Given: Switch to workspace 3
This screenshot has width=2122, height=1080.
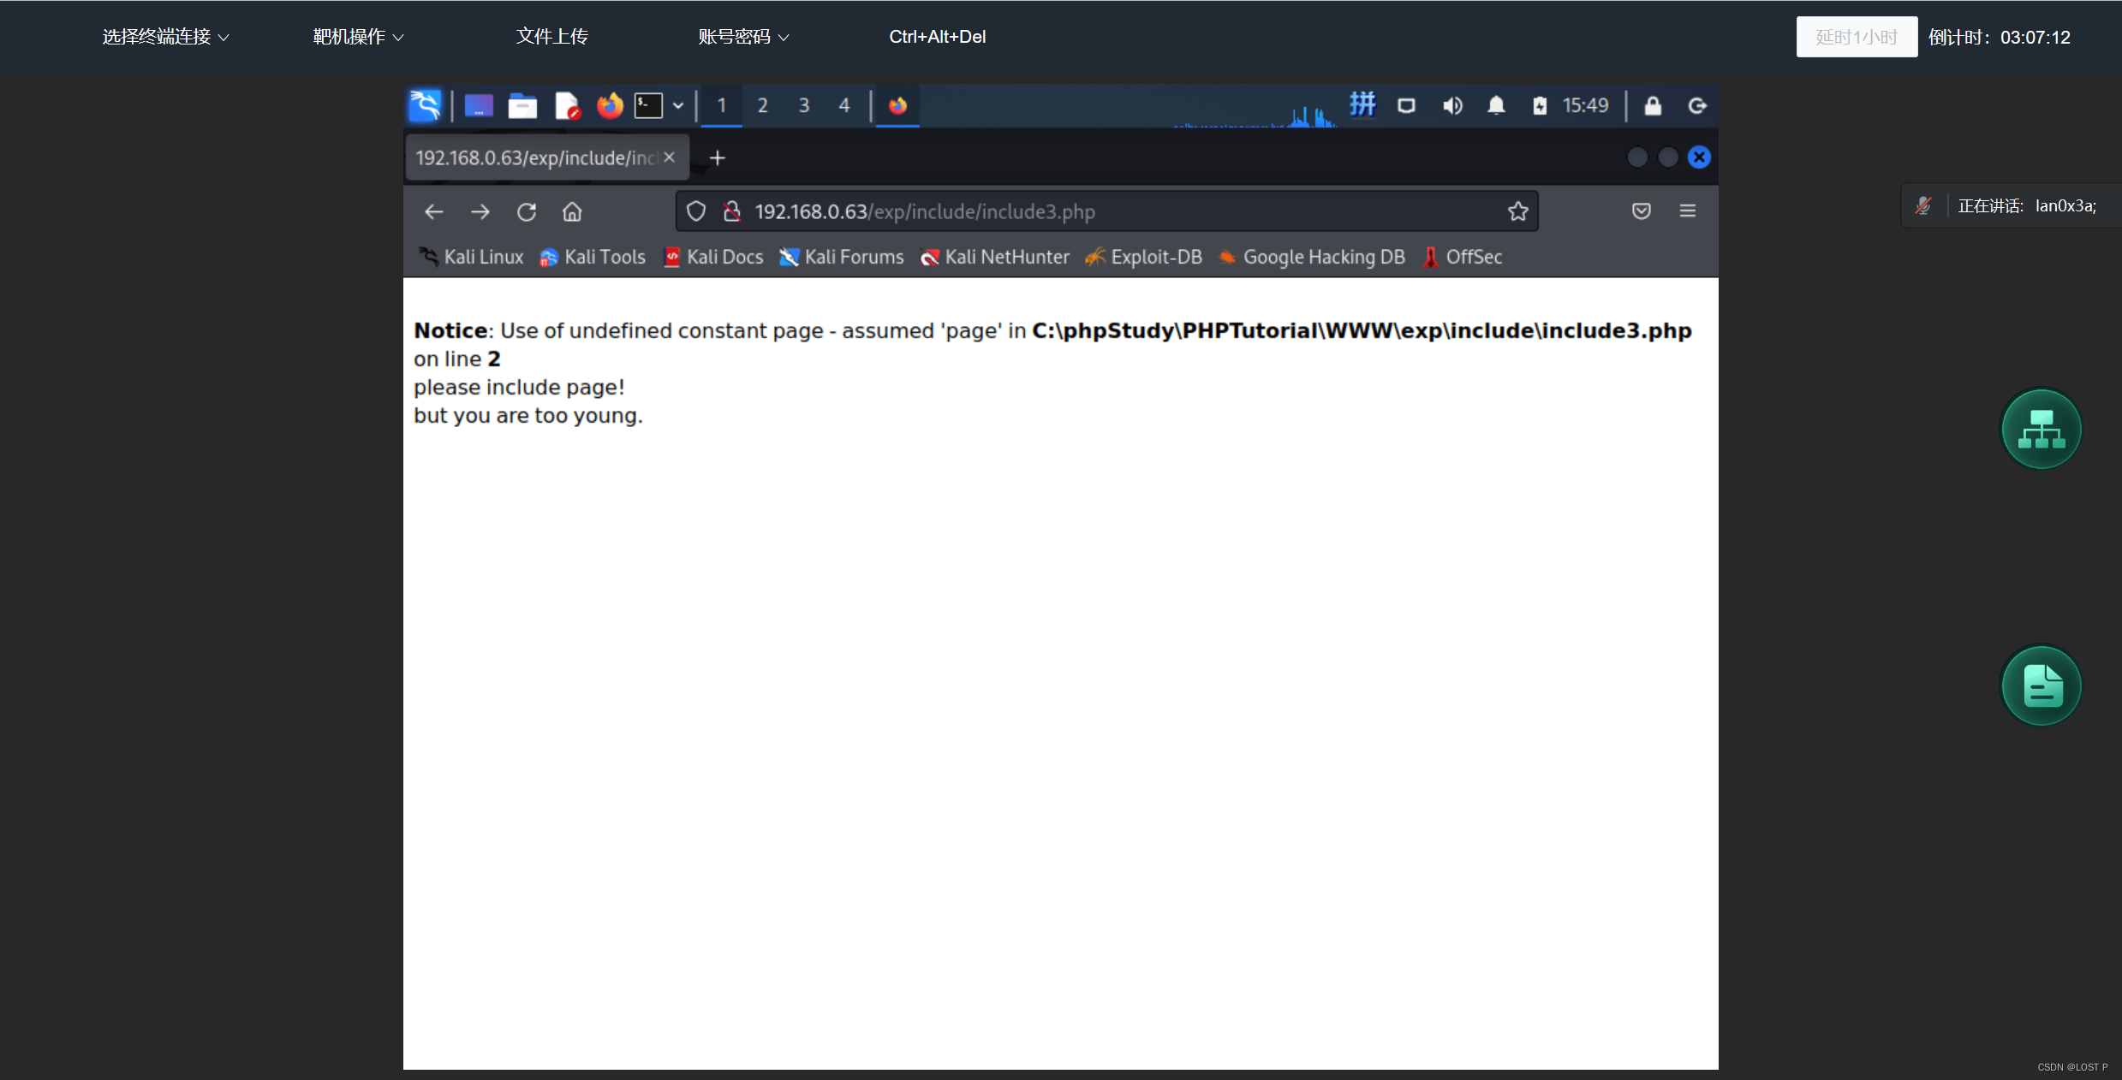Looking at the screenshot, I should click(x=804, y=105).
